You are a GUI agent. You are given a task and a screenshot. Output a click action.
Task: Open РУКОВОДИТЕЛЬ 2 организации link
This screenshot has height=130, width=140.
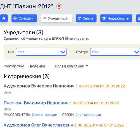click(44, 115)
